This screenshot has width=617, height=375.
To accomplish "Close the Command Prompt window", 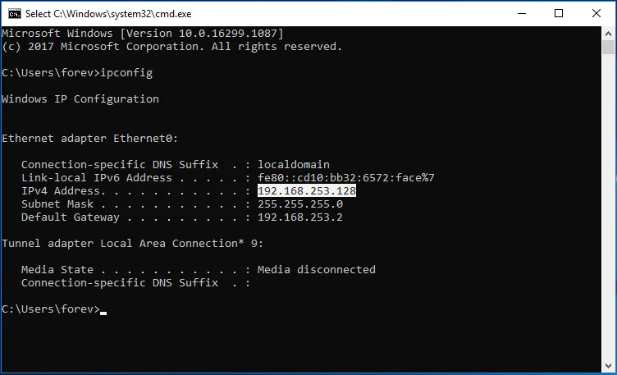I will click(597, 13).
